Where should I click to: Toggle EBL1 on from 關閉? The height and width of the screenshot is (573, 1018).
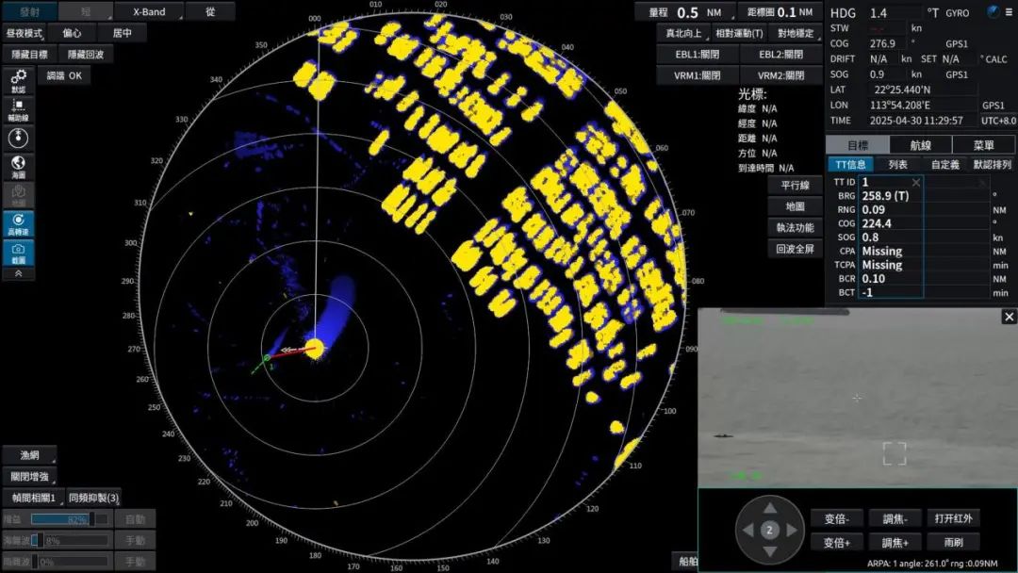click(698, 55)
